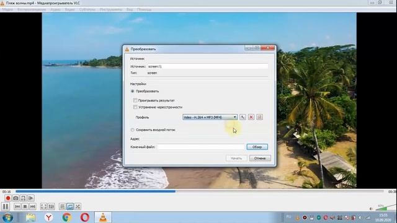Viewport: 397px width, 223px height.
Task: Click the red Record button
Action: click(x=8, y=198)
